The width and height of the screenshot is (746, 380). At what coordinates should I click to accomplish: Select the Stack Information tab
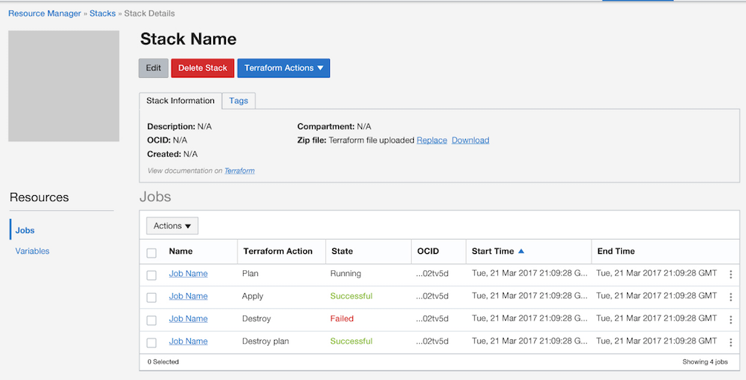coord(181,101)
